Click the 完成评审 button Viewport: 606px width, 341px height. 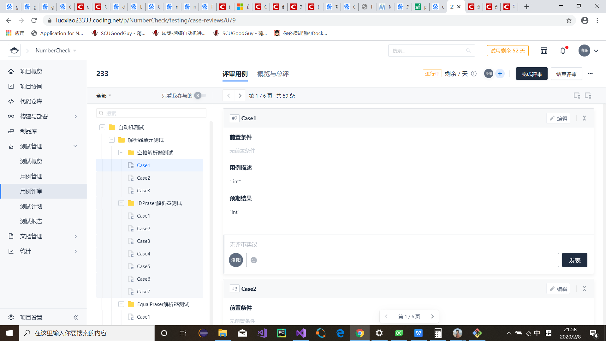(x=532, y=74)
